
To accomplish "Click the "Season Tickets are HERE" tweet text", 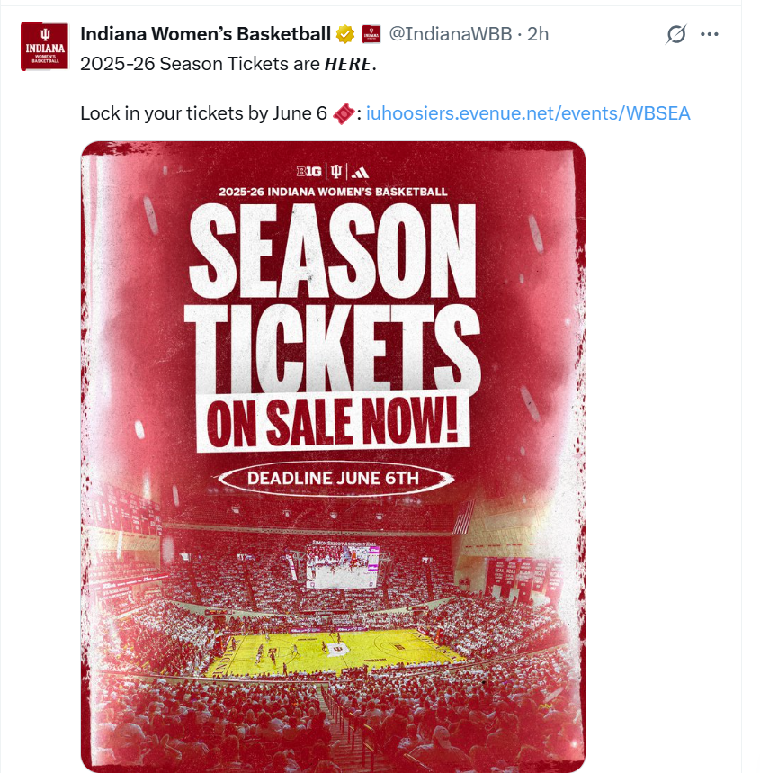I will pyautogui.click(x=228, y=64).
